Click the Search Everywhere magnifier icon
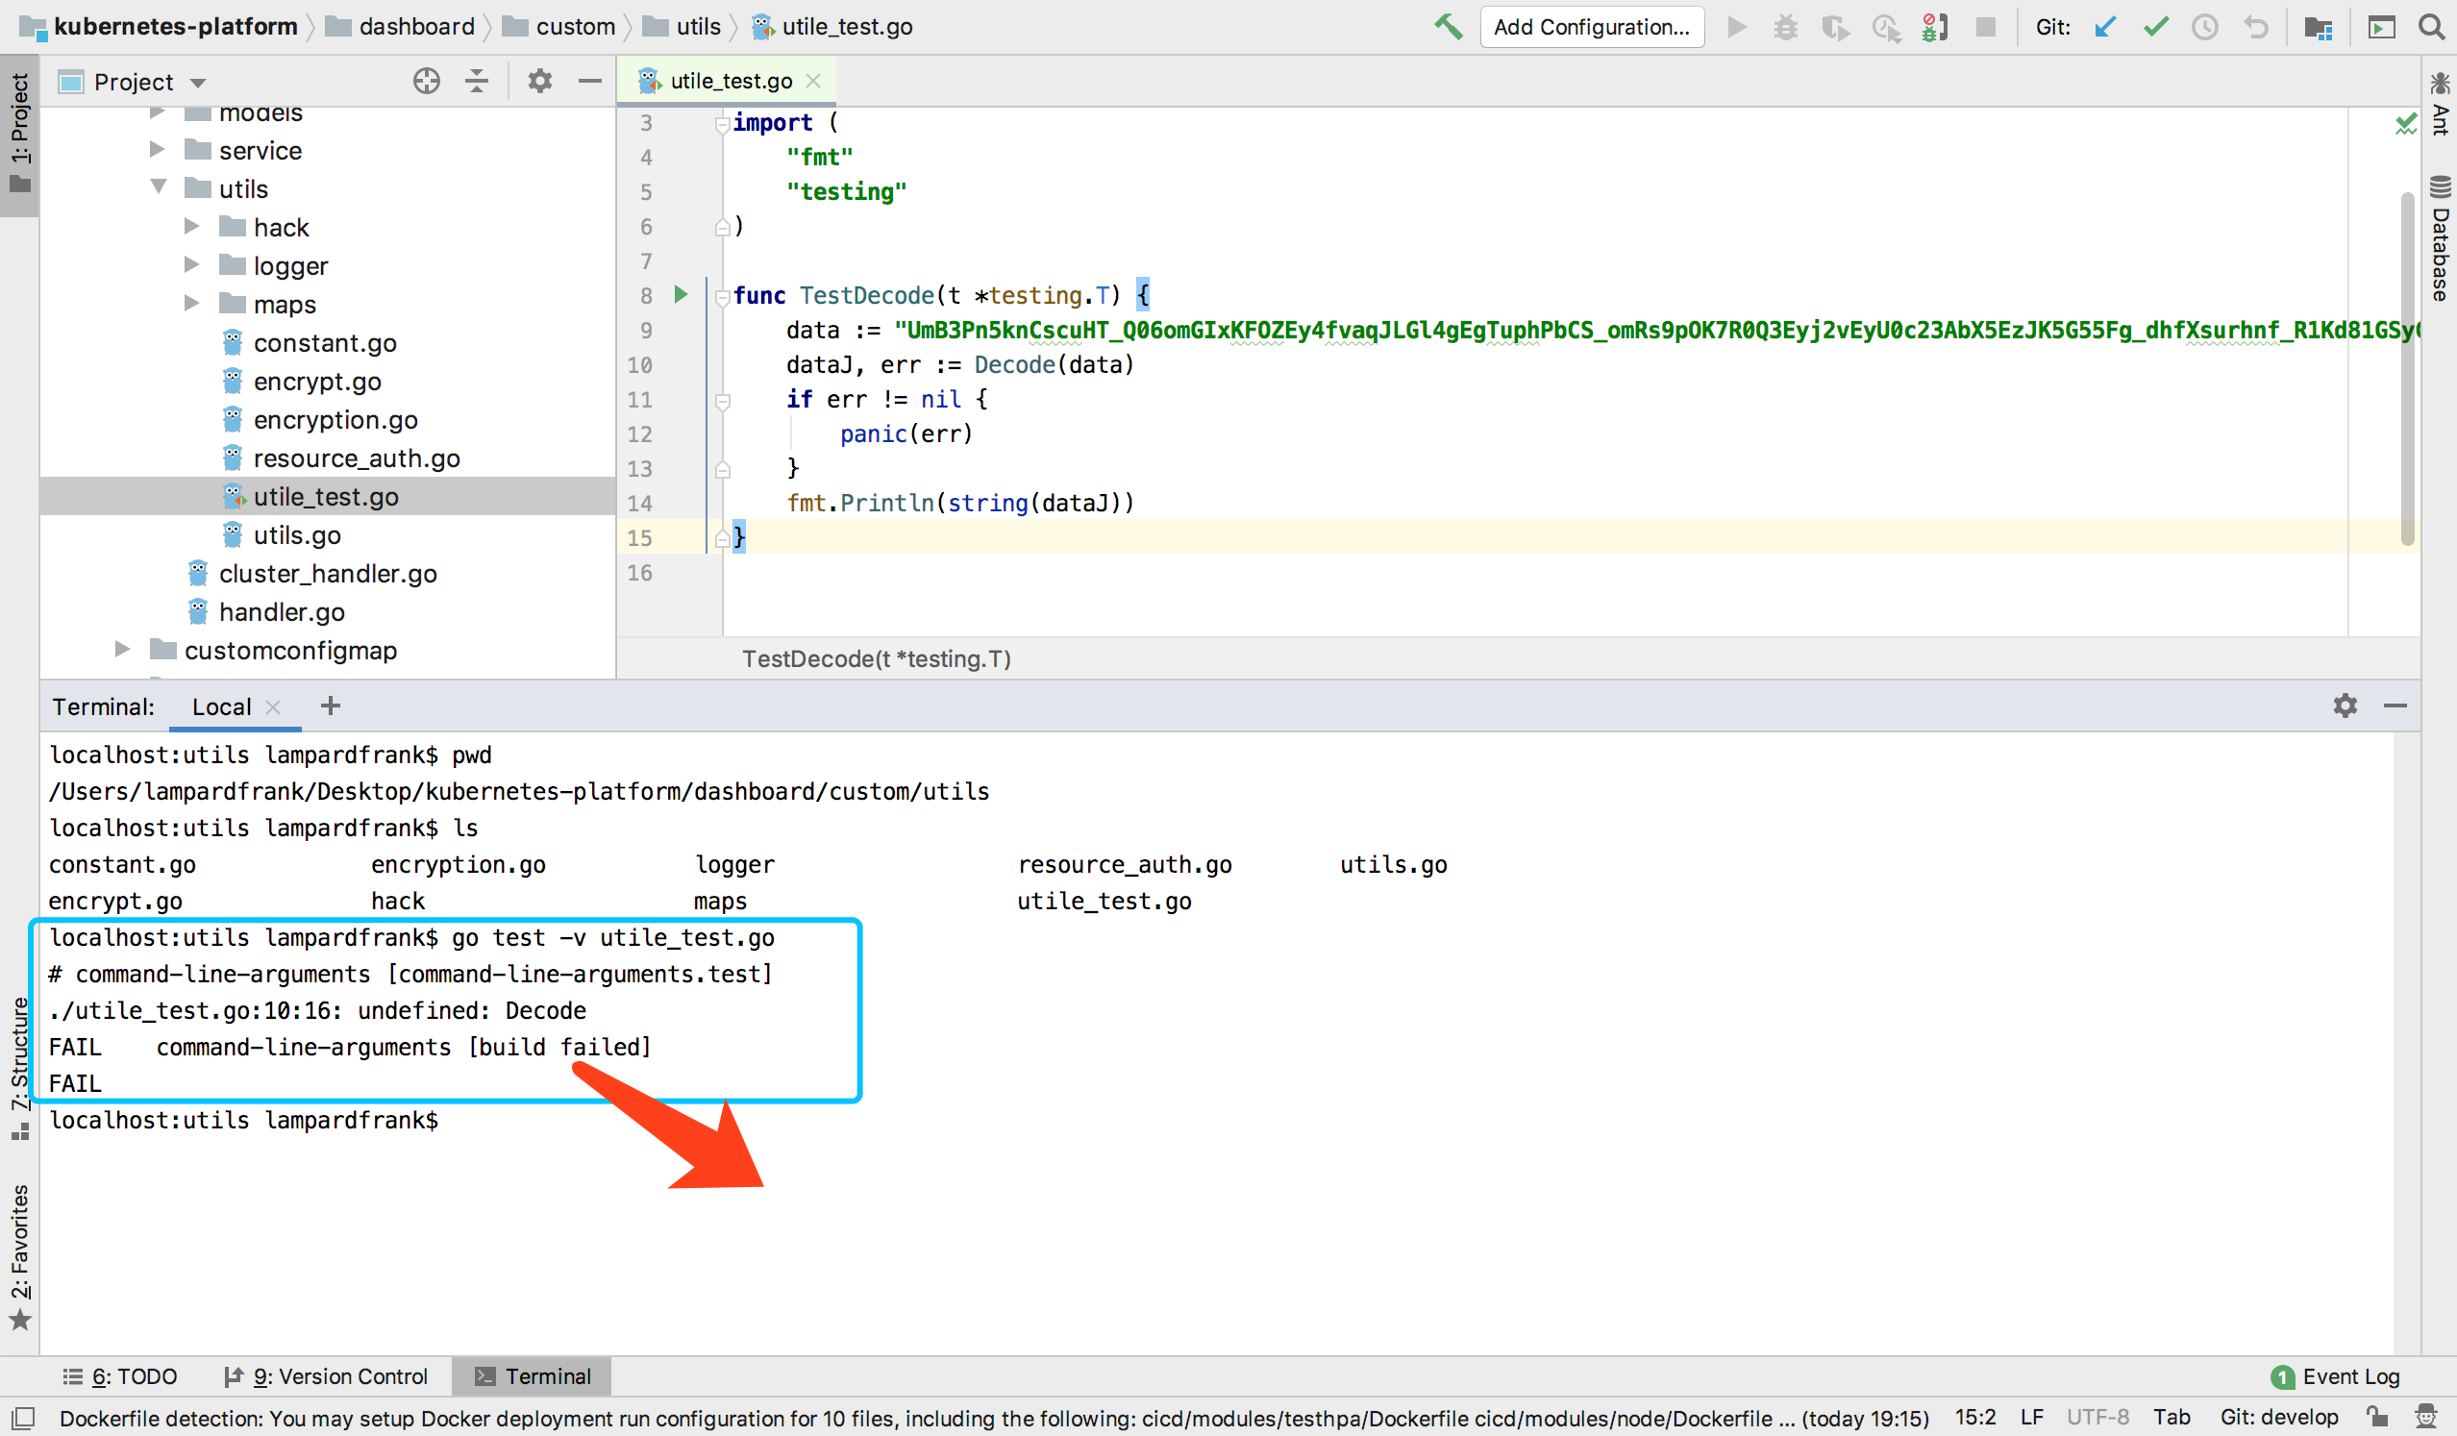The height and width of the screenshot is (1436, 2457). click(x=2432, y=26)
